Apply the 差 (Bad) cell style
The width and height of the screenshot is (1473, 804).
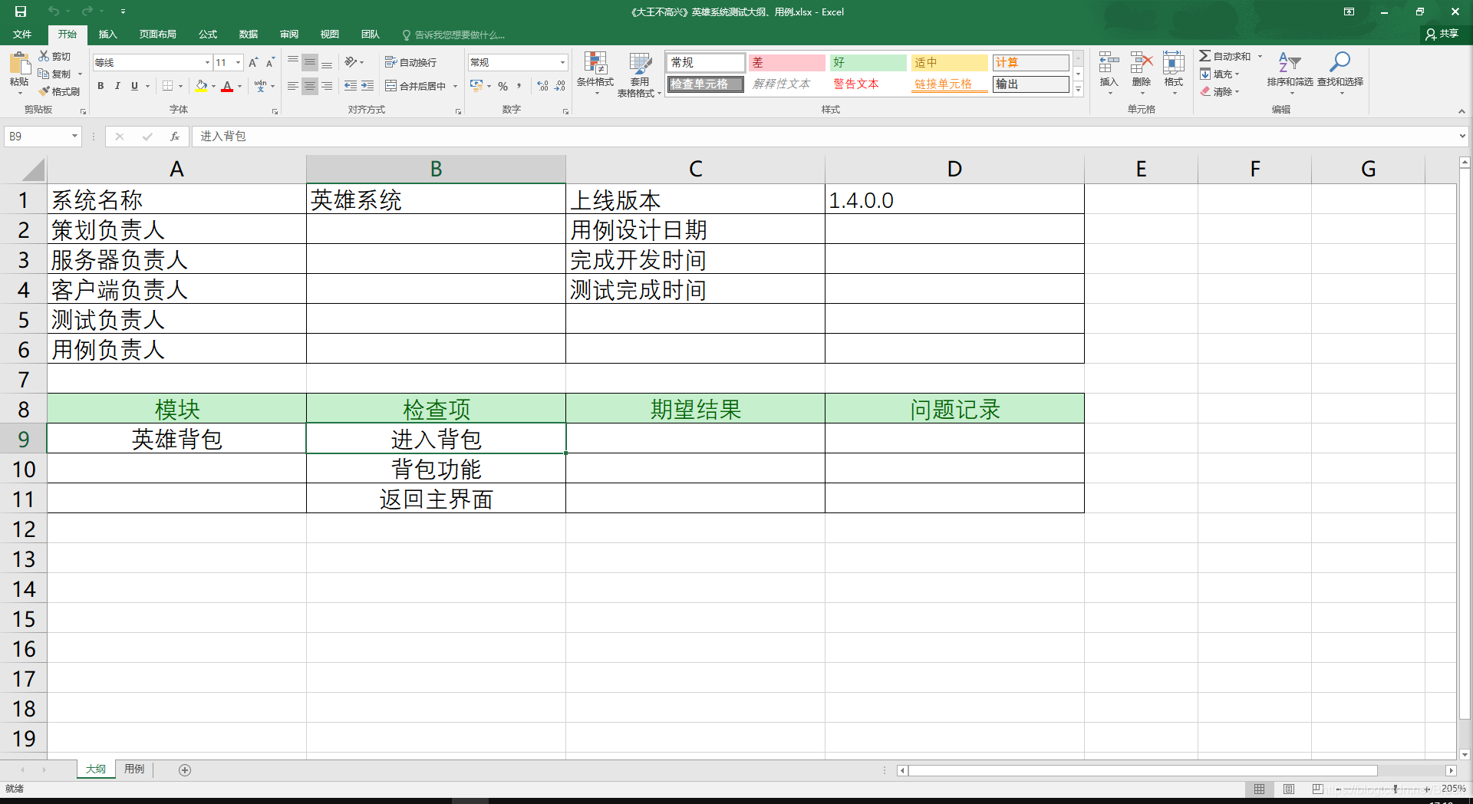point(787,62)
